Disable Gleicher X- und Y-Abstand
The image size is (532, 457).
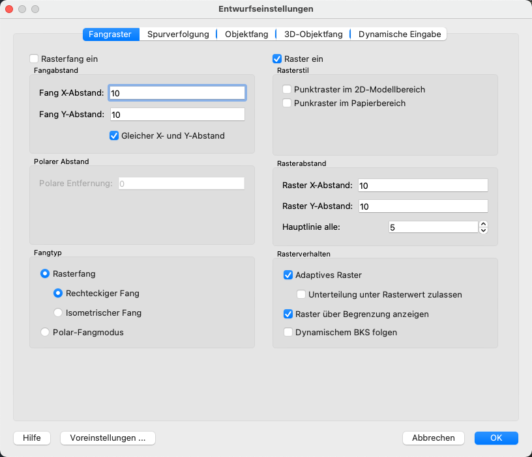pyautogui.click(x=114, y=136)
